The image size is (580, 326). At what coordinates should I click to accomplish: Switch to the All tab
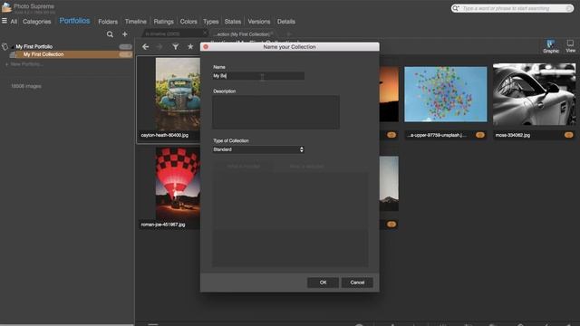[x=14, y=22]
